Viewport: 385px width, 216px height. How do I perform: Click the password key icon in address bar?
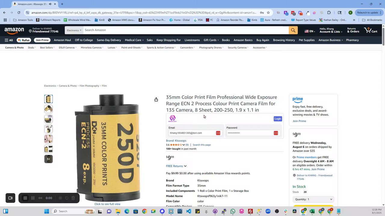click(x=262, y=13)
